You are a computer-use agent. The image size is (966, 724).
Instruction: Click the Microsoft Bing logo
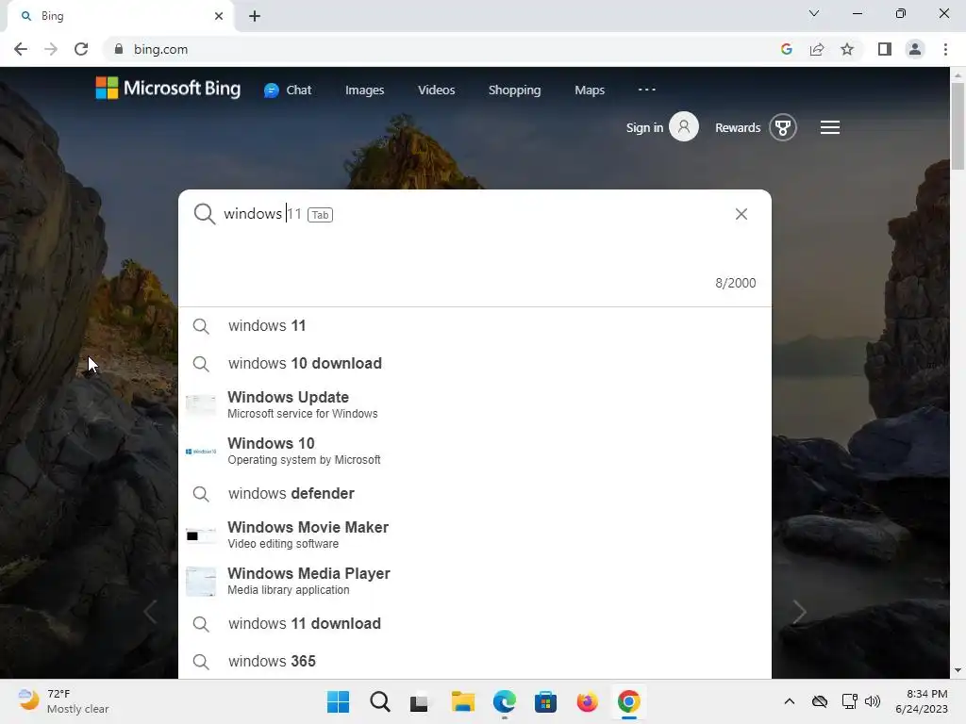[168, 89]
